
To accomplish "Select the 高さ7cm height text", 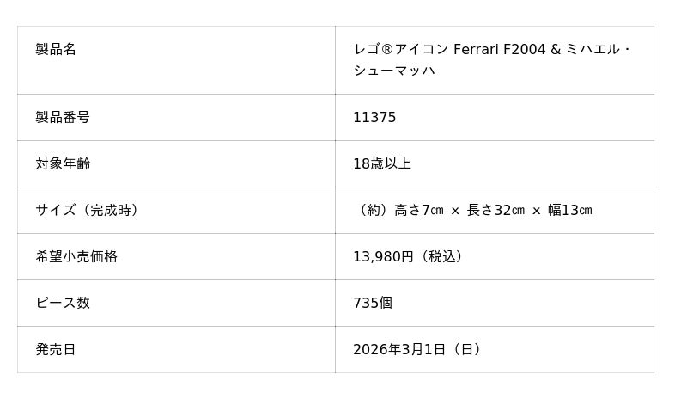I will [x=419, y=210].
